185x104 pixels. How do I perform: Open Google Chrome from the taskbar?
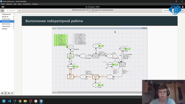pos(20,101)
